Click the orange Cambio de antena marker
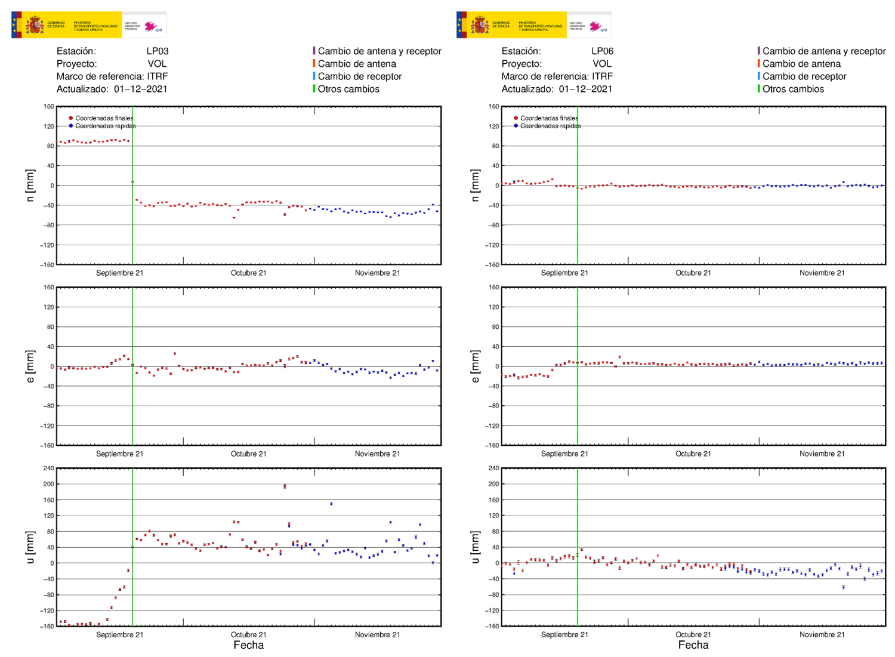Screen dimensions: 895x657 [x=314, y=63]
